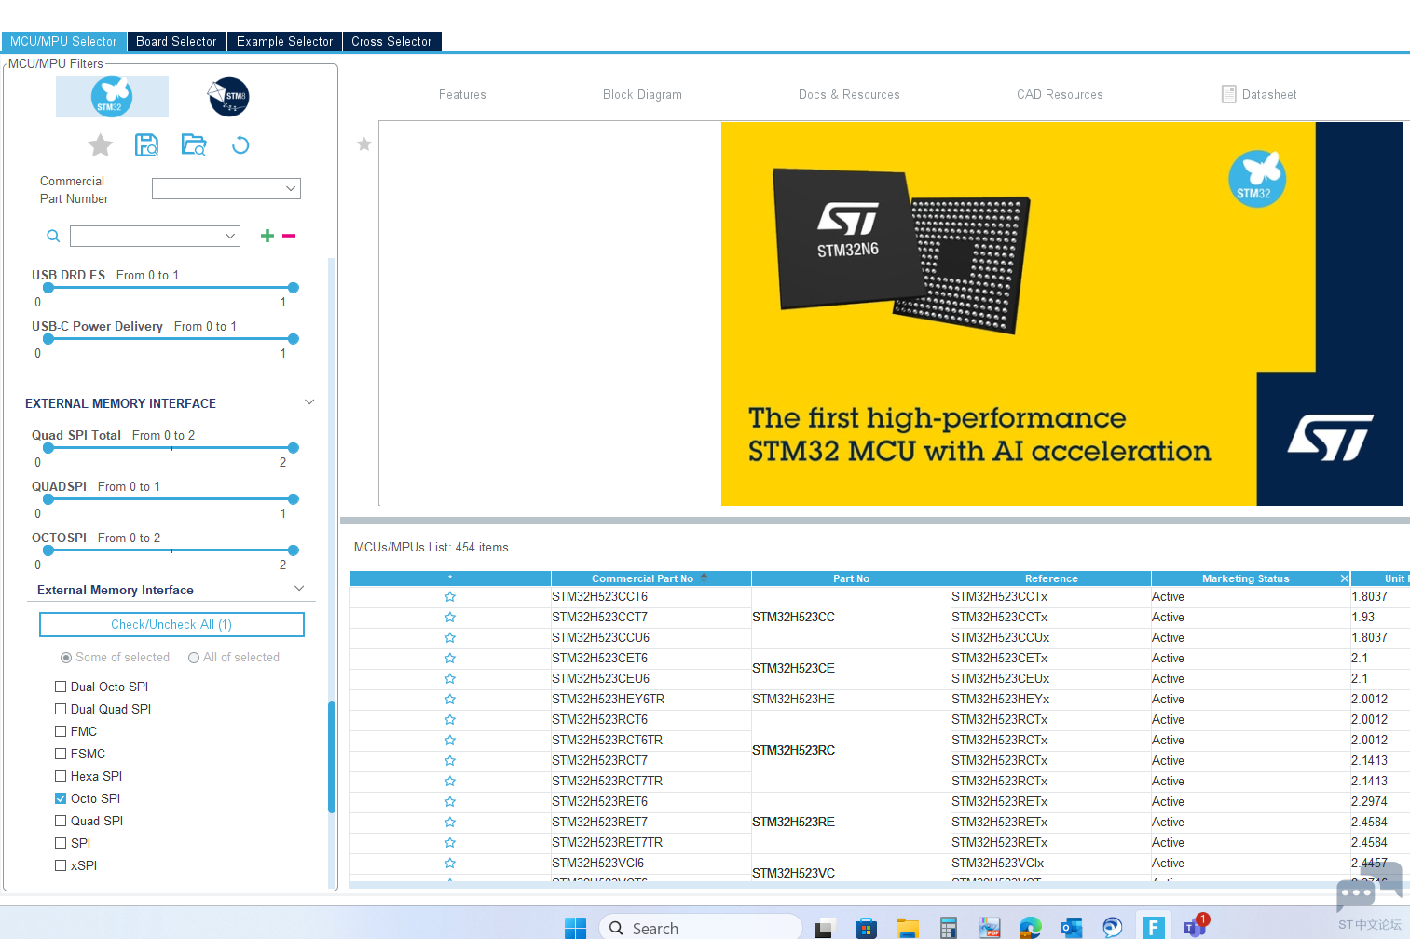This screenshot has height=939, width=1410.
Task: Star the STM32H523CEU6 row
Action: tap(450, 678)
